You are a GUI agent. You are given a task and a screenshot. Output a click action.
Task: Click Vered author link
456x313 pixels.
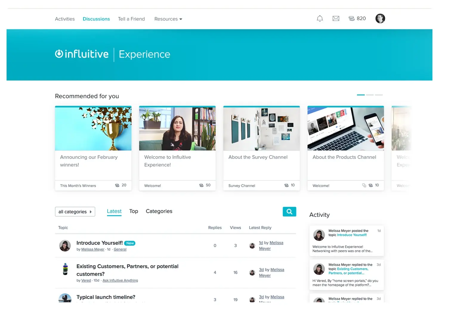click(86, 281)
